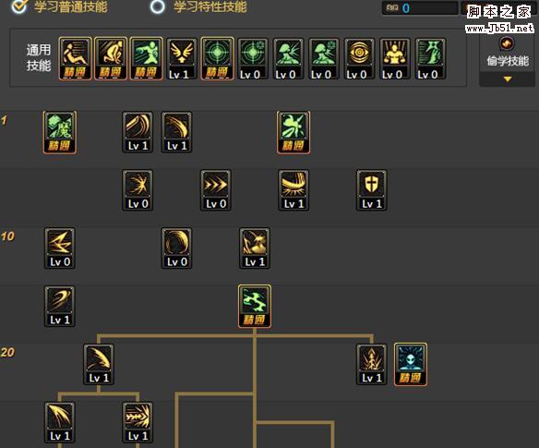Click the triple chevron arrows skill
This screenshot has width=539, height=448.
tap(216, 190)
